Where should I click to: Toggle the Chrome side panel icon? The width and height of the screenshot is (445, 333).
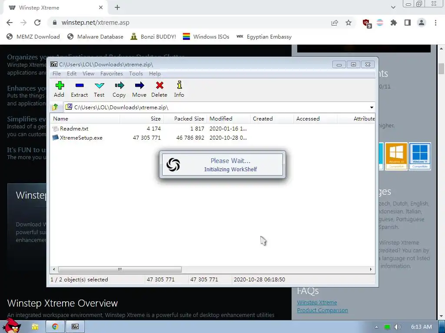[408, 23]
